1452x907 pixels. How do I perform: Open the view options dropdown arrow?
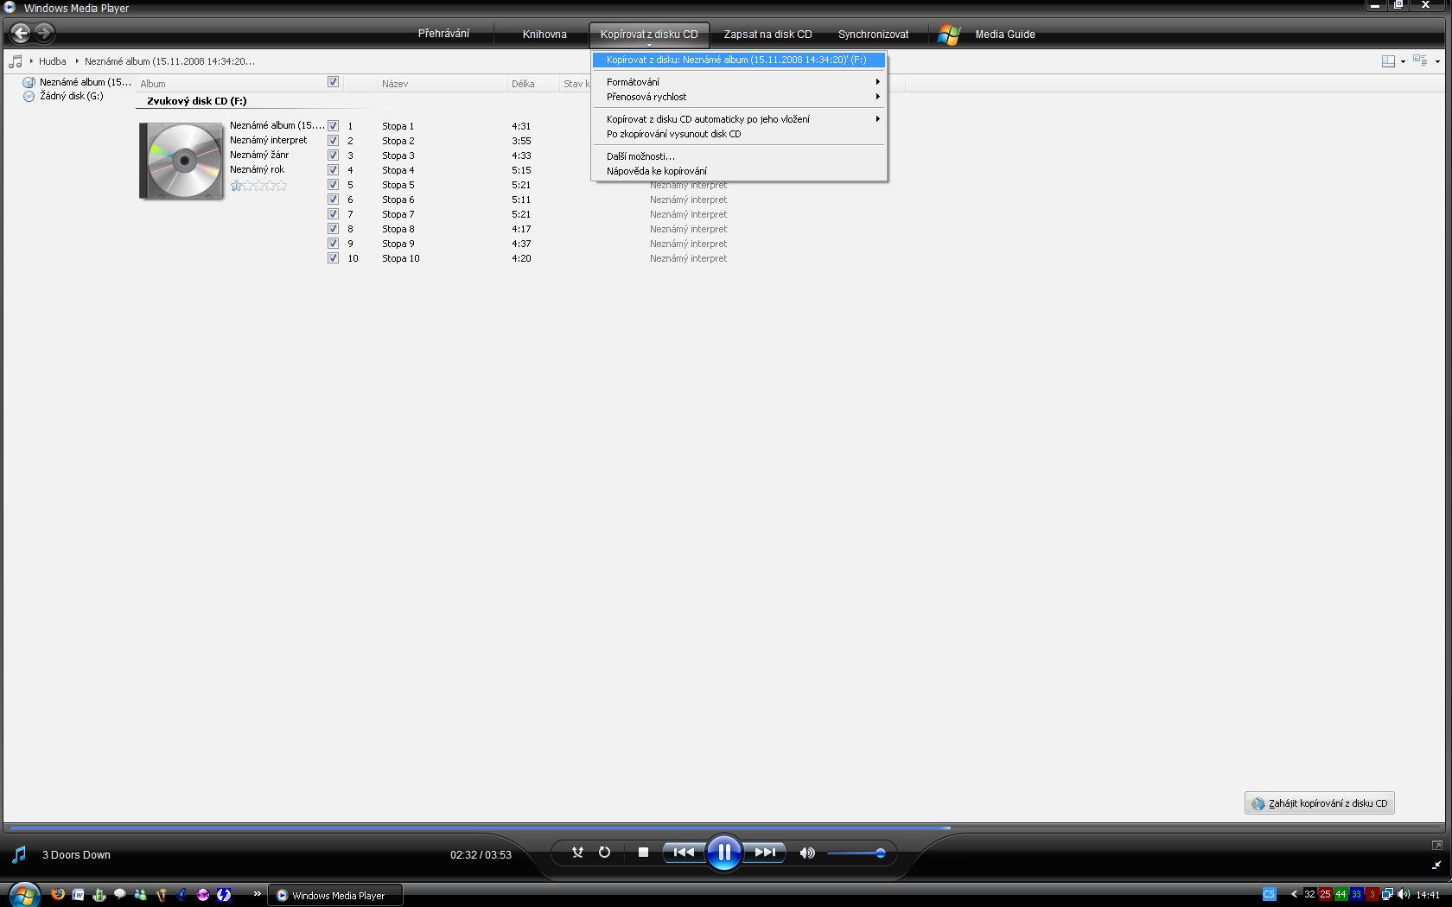(1437, 61)
